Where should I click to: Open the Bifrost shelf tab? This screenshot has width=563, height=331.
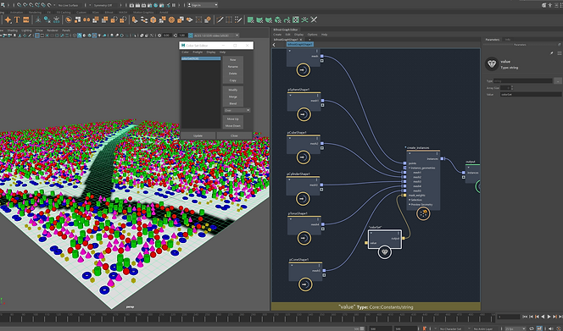109,12
